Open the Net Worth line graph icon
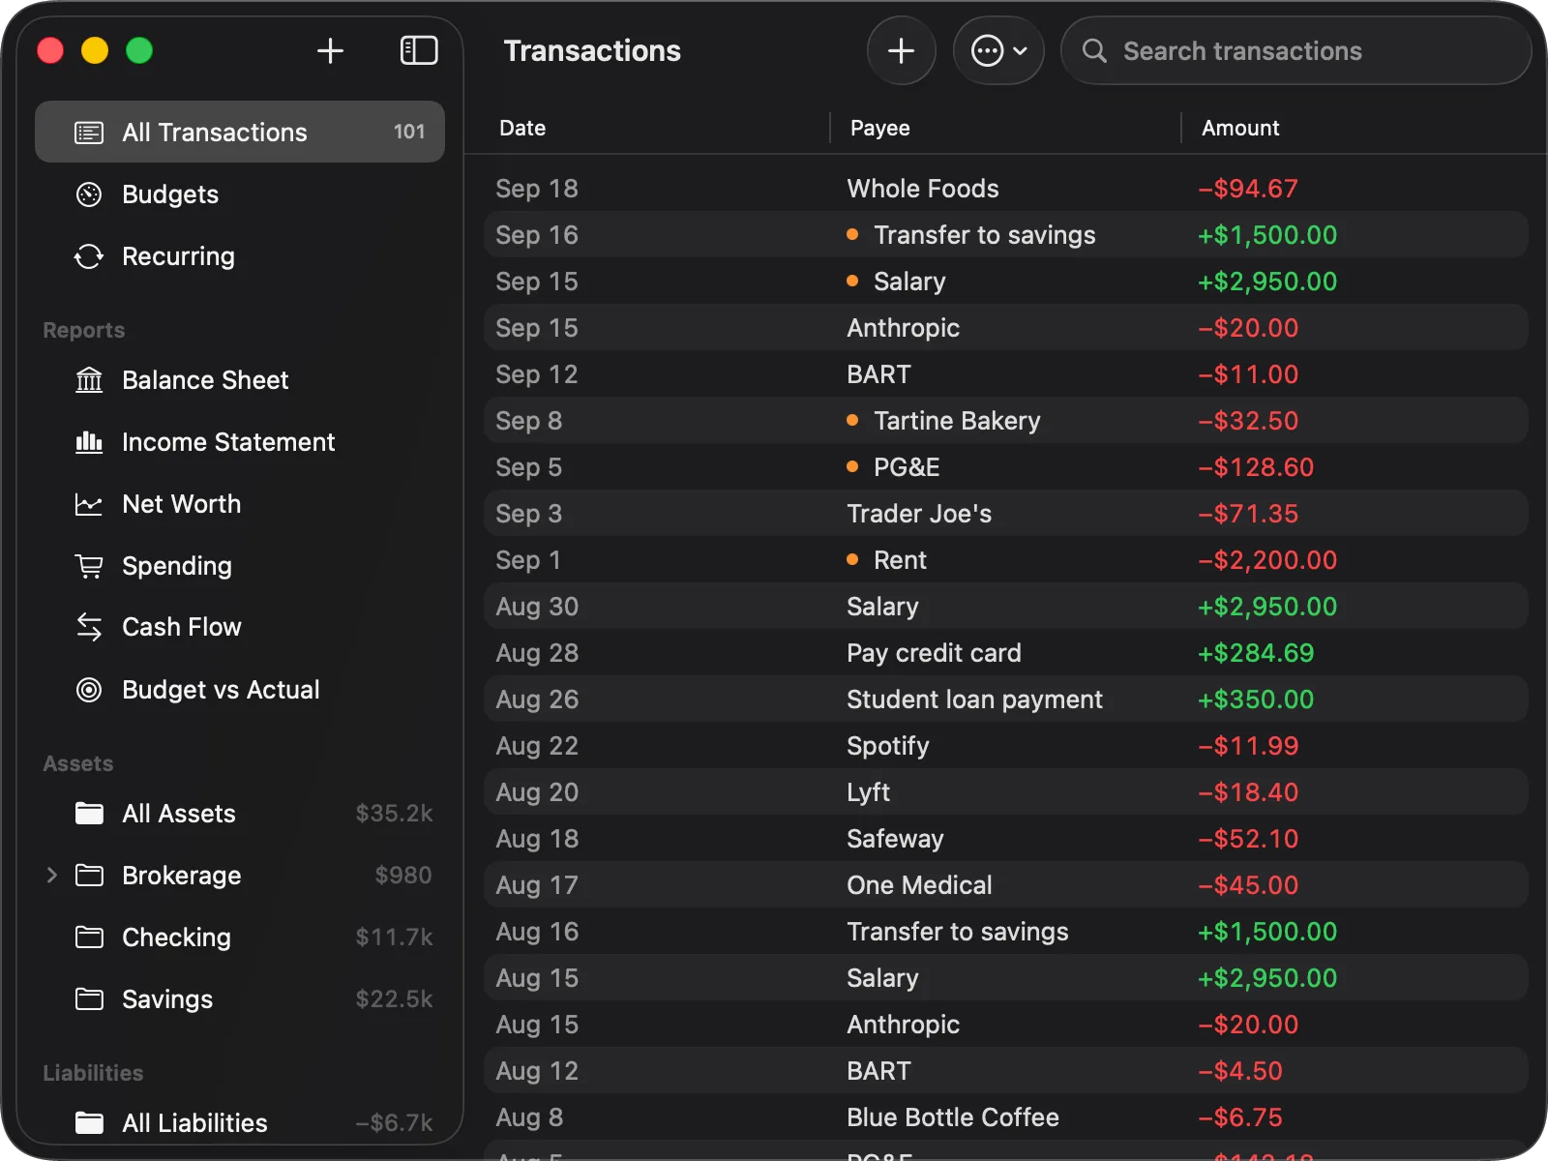 tap(89, 504)
